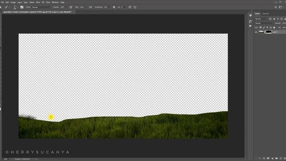Viewport: 286px width, 161px height.
Task: Open the Filter menu
Action: [38, 2]
